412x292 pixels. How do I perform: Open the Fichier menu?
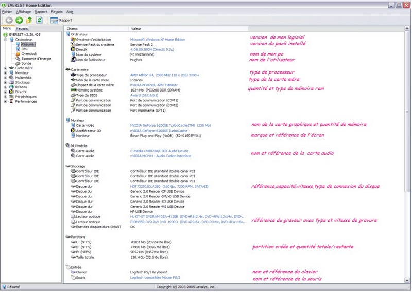tap(7, 12)
